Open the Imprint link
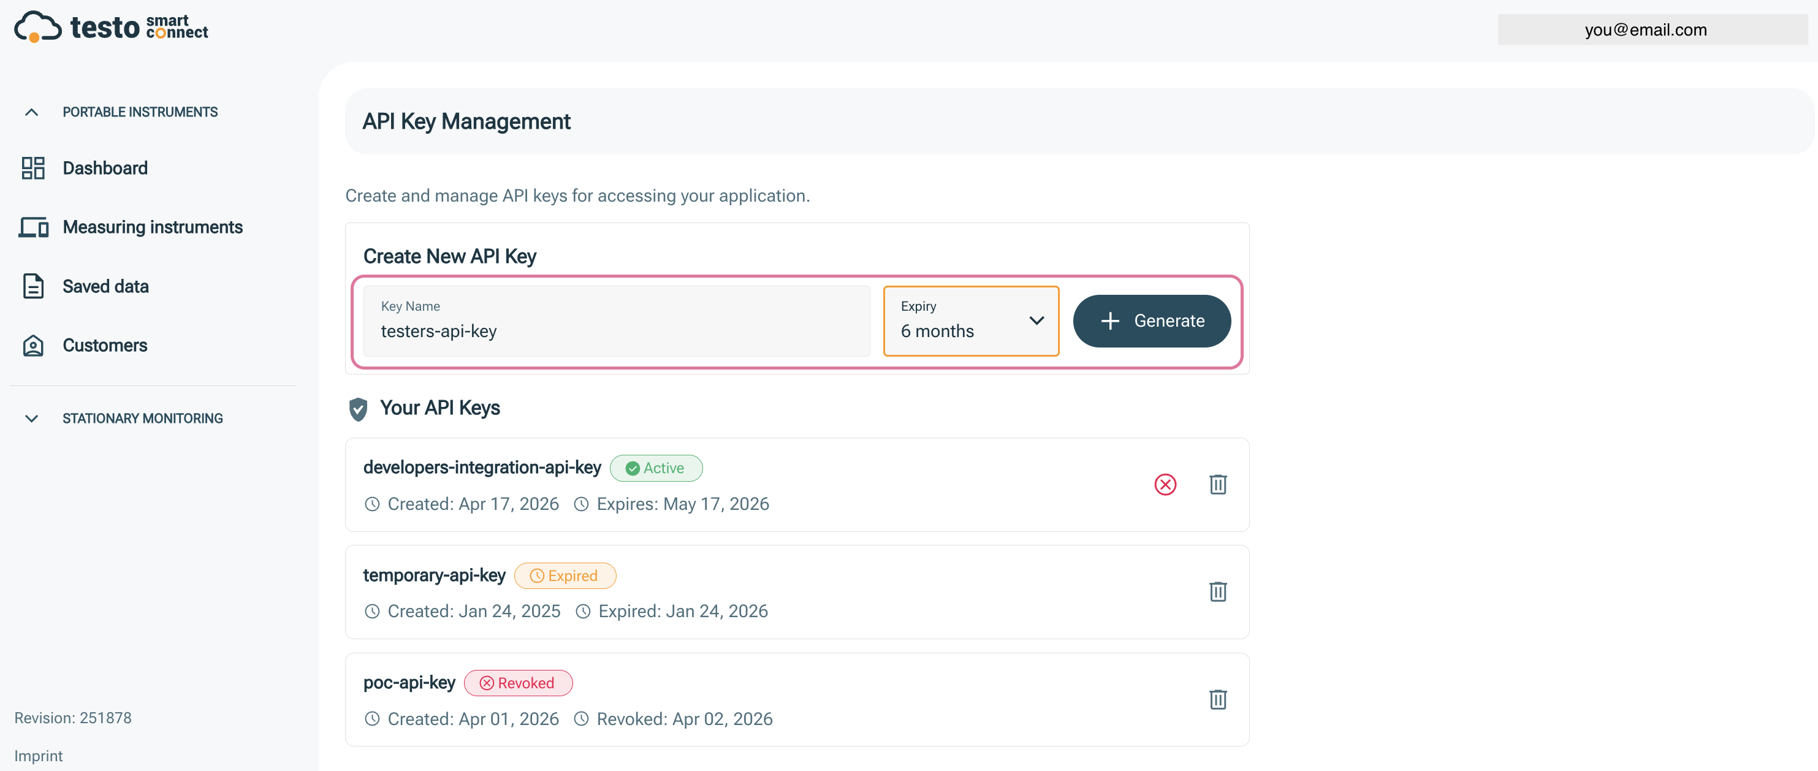 38,756
